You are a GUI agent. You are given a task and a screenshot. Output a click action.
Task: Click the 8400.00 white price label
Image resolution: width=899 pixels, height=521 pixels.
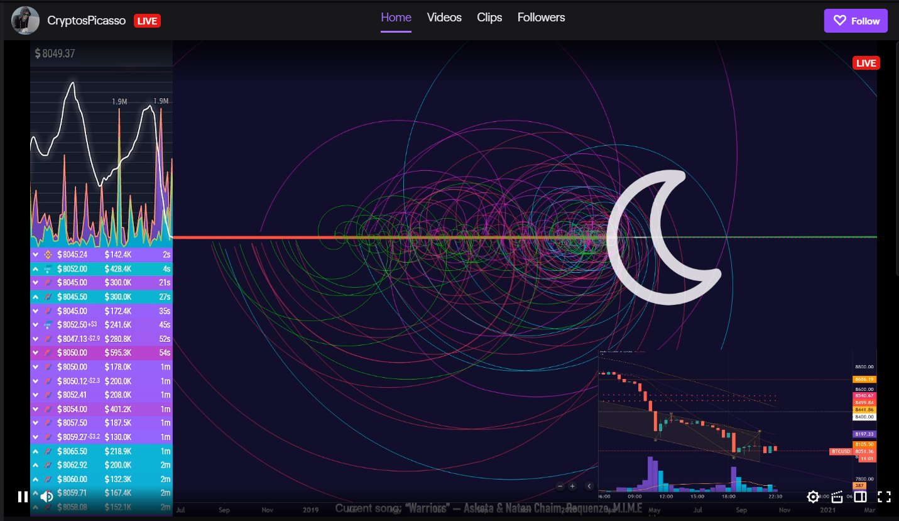coord(864,417)
